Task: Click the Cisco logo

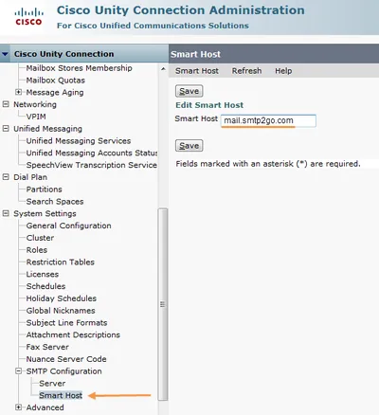Action: [x=28, y=17]
